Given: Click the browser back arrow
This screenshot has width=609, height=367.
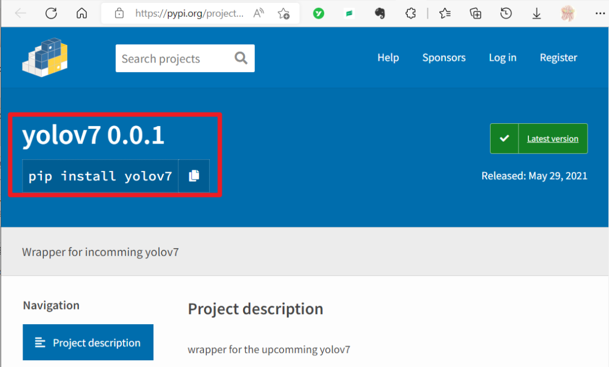Looking at the screenshot, I should (x=20, y=14).
